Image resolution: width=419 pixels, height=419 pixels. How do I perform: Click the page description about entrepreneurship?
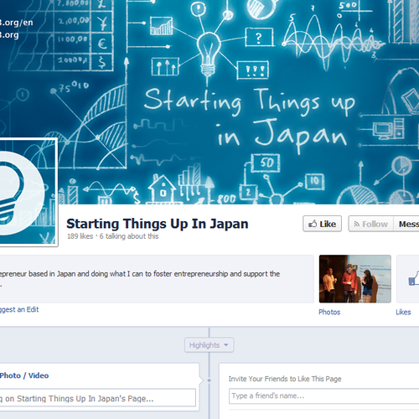(x=140, y=279)
